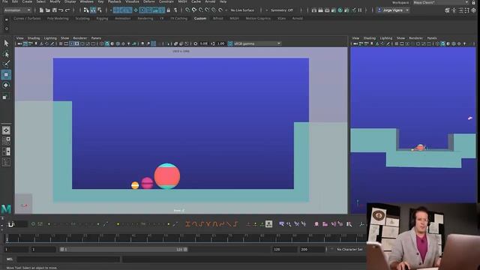This screenshot has height=270, width=480.
Task: Click the single perspective layout icon
Action: click(6, 130)
